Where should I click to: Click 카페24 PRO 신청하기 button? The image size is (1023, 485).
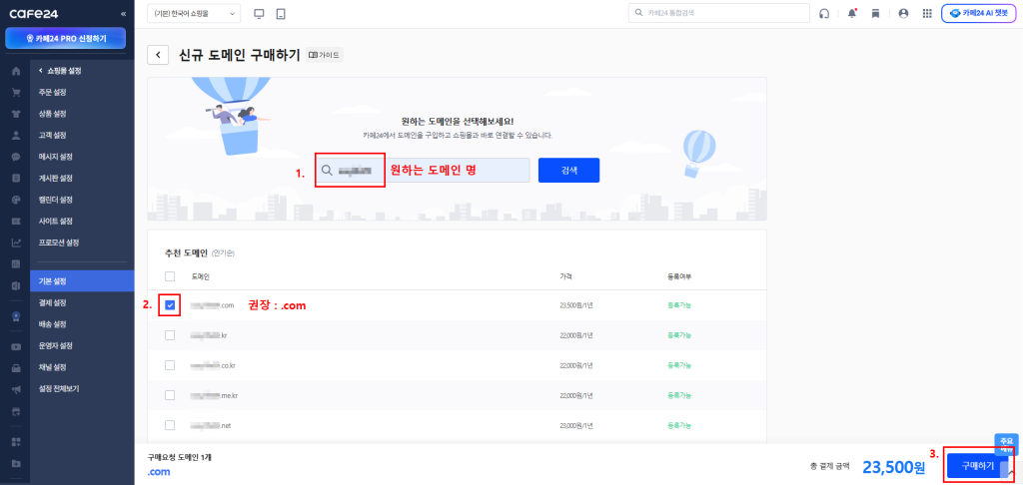(66, 39)
